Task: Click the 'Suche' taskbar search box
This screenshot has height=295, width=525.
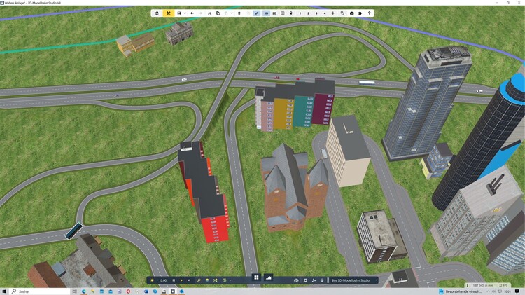Action: point(40,291)
